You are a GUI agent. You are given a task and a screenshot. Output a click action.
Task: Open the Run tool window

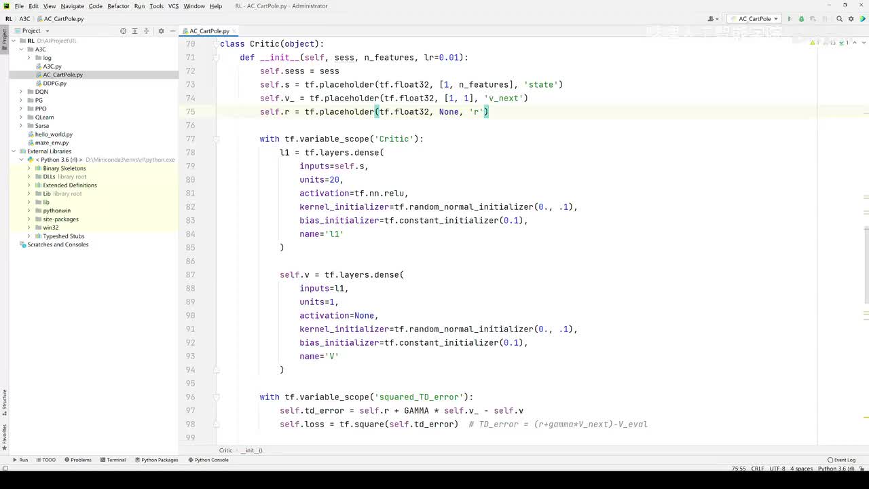[20, 460]
